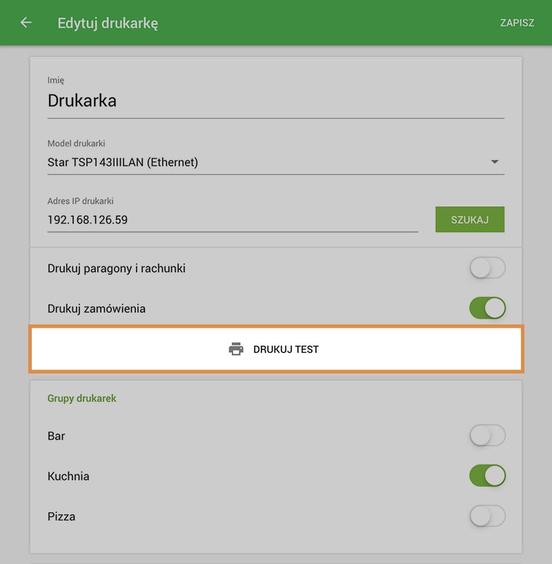Disable the Drukuj zamówienia switch

tap(487, 309)
